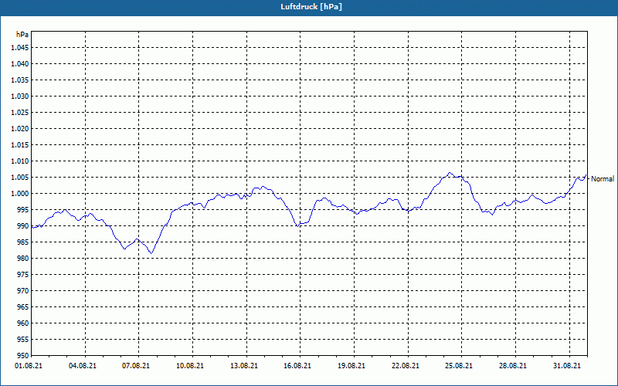618x386 pixels.
Task: Select the 1.030 y-axis value
Action: pos(19,96)
